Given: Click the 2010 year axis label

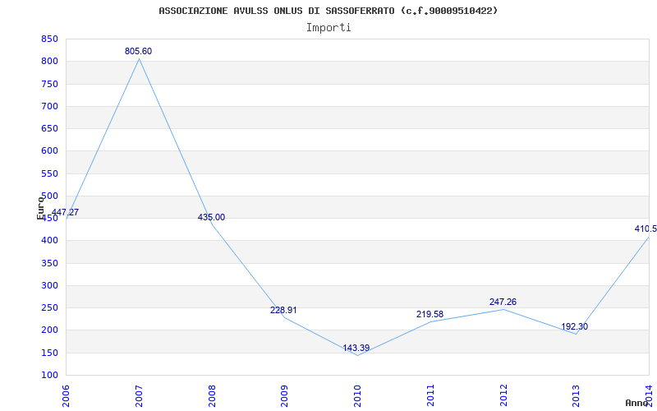Looking at the screenshot, I should click(x=357, y=396).
